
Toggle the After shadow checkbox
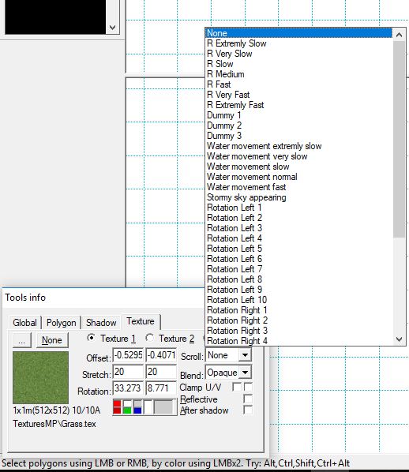(x=248, y=410)
